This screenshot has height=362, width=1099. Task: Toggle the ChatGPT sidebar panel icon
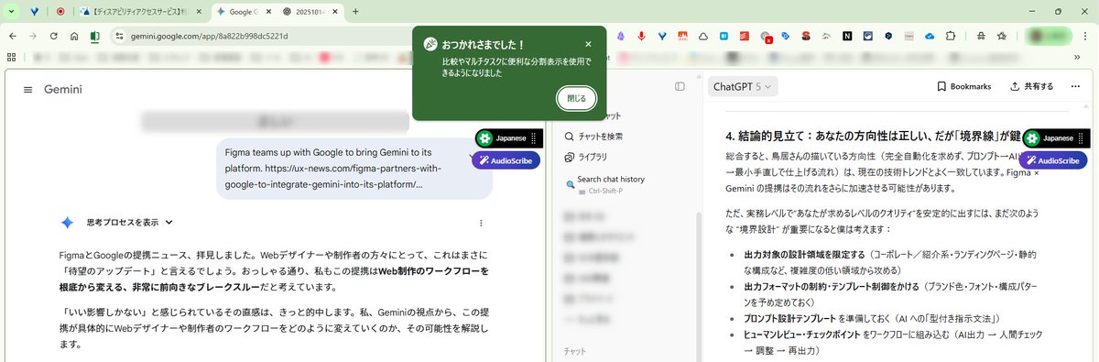coord(680,86)
